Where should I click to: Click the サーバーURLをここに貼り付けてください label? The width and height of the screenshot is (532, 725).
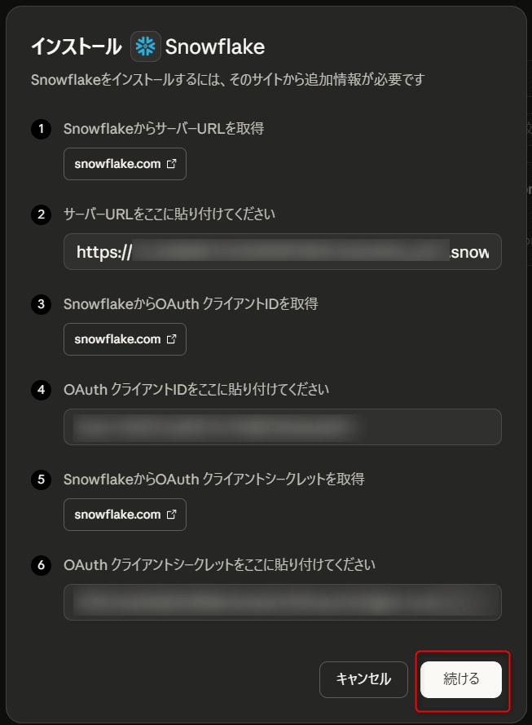pyautogui.click(x=169, y=214)
